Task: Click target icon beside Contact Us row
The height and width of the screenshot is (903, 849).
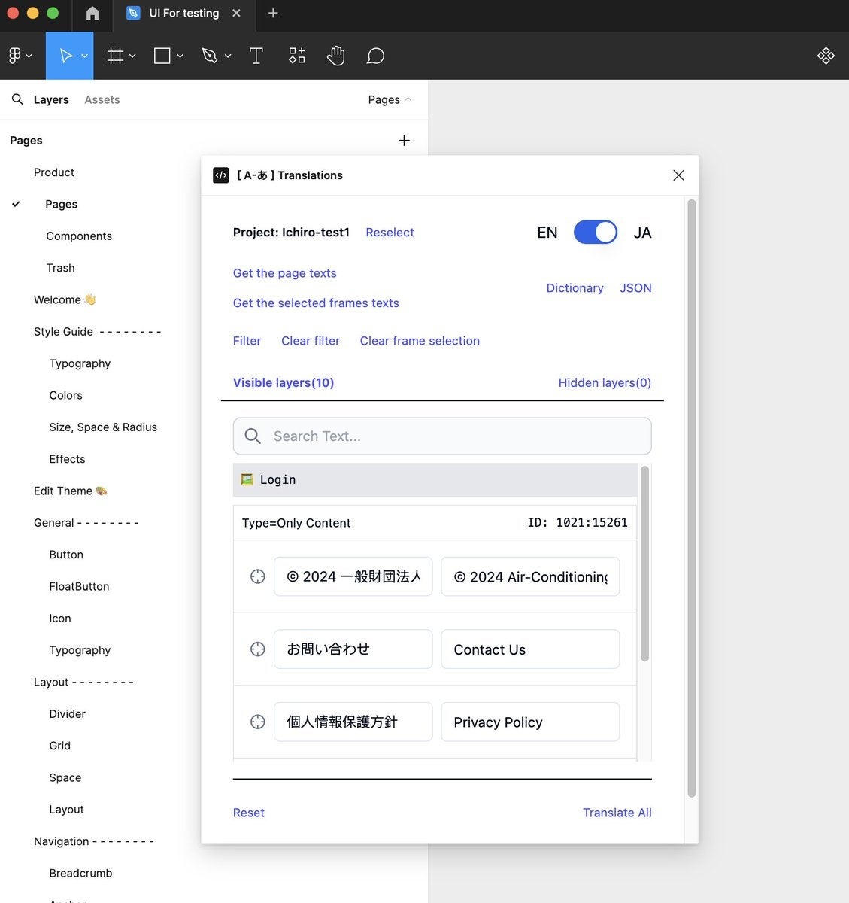Action: tap(257, 649)
